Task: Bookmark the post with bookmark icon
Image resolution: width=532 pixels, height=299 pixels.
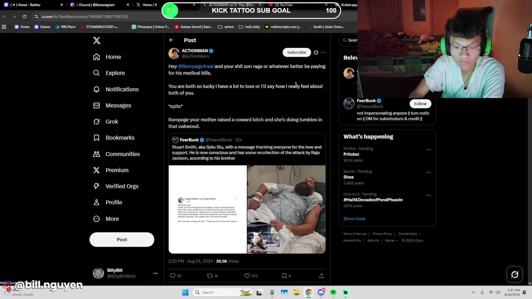Action: point(284,276)
